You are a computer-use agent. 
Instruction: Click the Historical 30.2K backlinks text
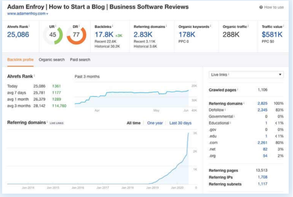pyautogui.click(x=107, y=46)
